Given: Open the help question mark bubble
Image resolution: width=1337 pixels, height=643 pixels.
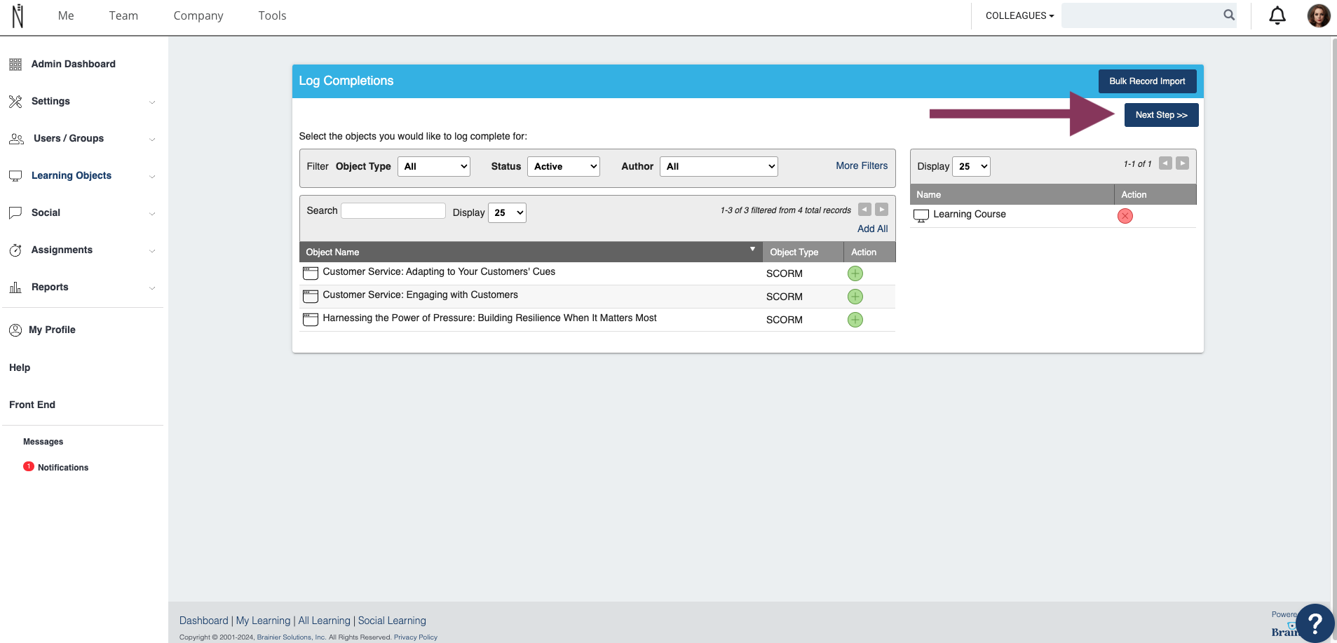Looking at the screenshot, I should pyautogui.click(x=1315, y=623).
